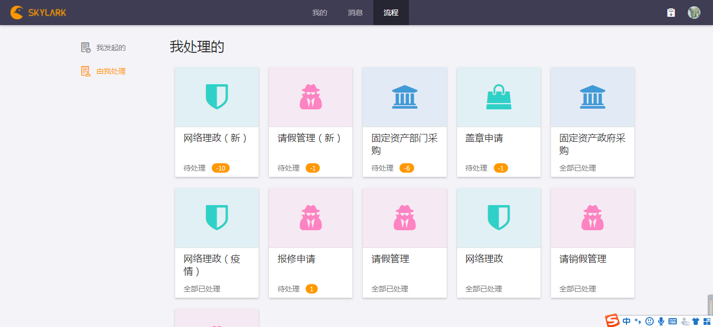Switch to the 我的 tab

click(320, 13)
